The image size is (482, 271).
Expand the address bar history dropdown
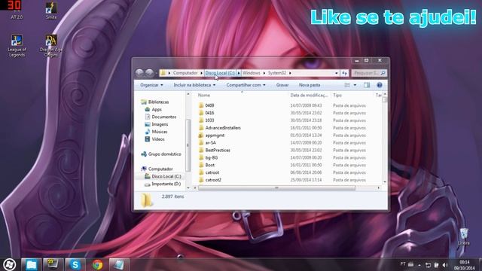[x=337, y=73]
